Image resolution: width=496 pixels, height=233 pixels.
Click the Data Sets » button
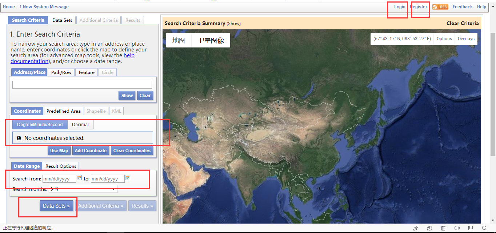[x=56, y=205]
